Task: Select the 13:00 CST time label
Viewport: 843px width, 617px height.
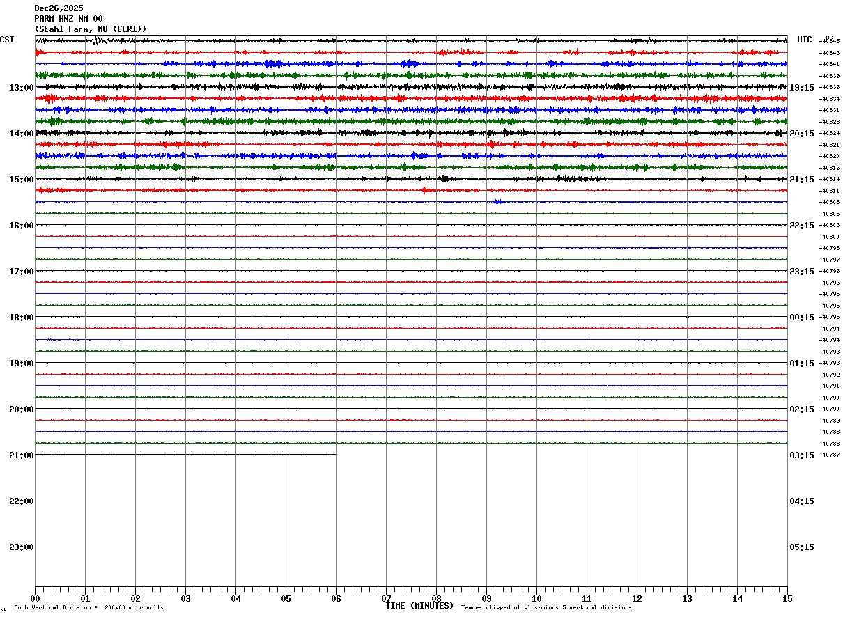Action: (x=21, y=88)
